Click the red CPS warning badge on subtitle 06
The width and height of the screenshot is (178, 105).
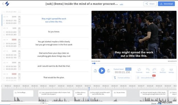point(14,40)
